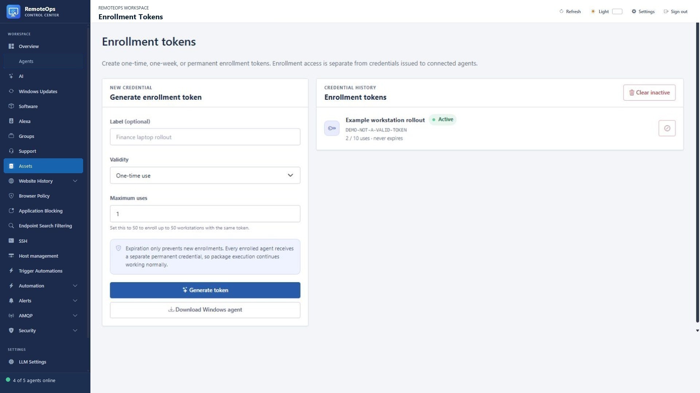Click the shield icon in expiration notice
Image resolution: width=700 pixels, height=393 pixels.
click(x=118, y=248)
